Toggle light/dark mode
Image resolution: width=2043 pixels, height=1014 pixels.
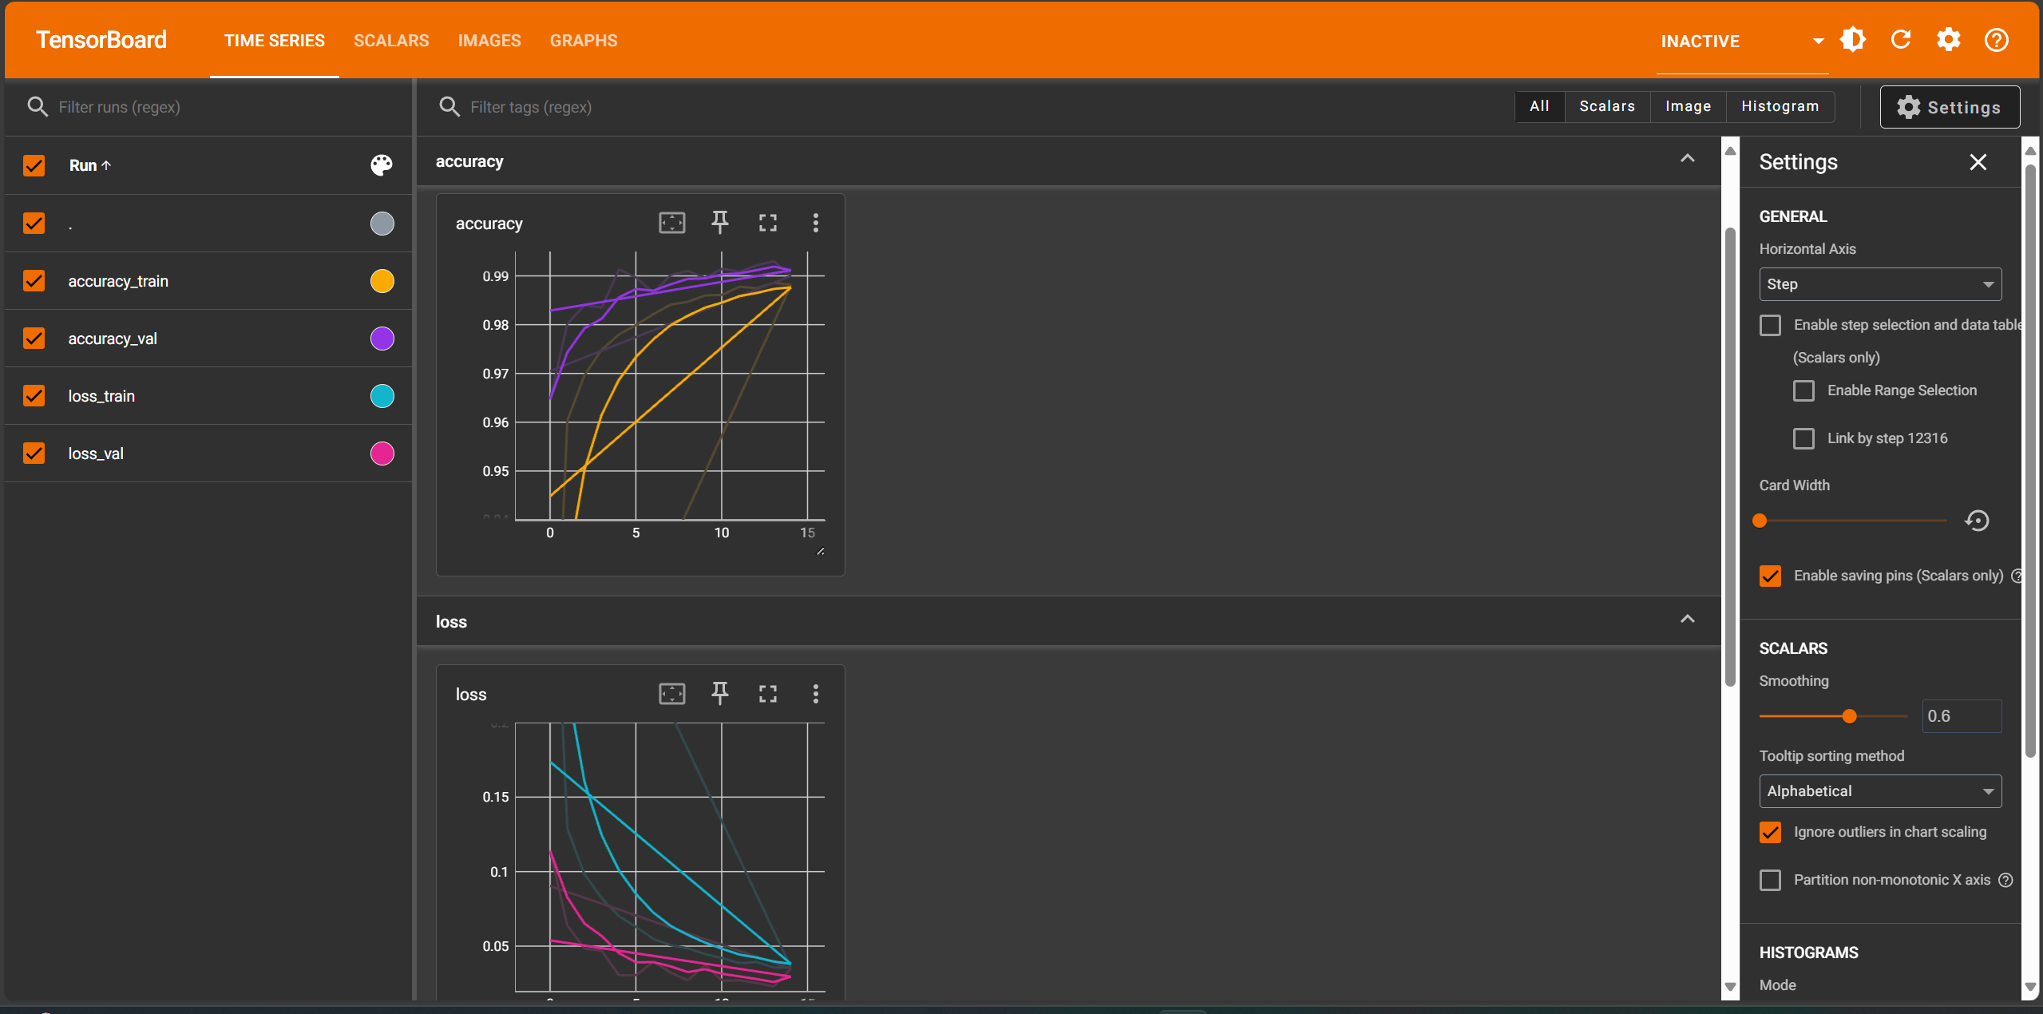point(1851,39)
